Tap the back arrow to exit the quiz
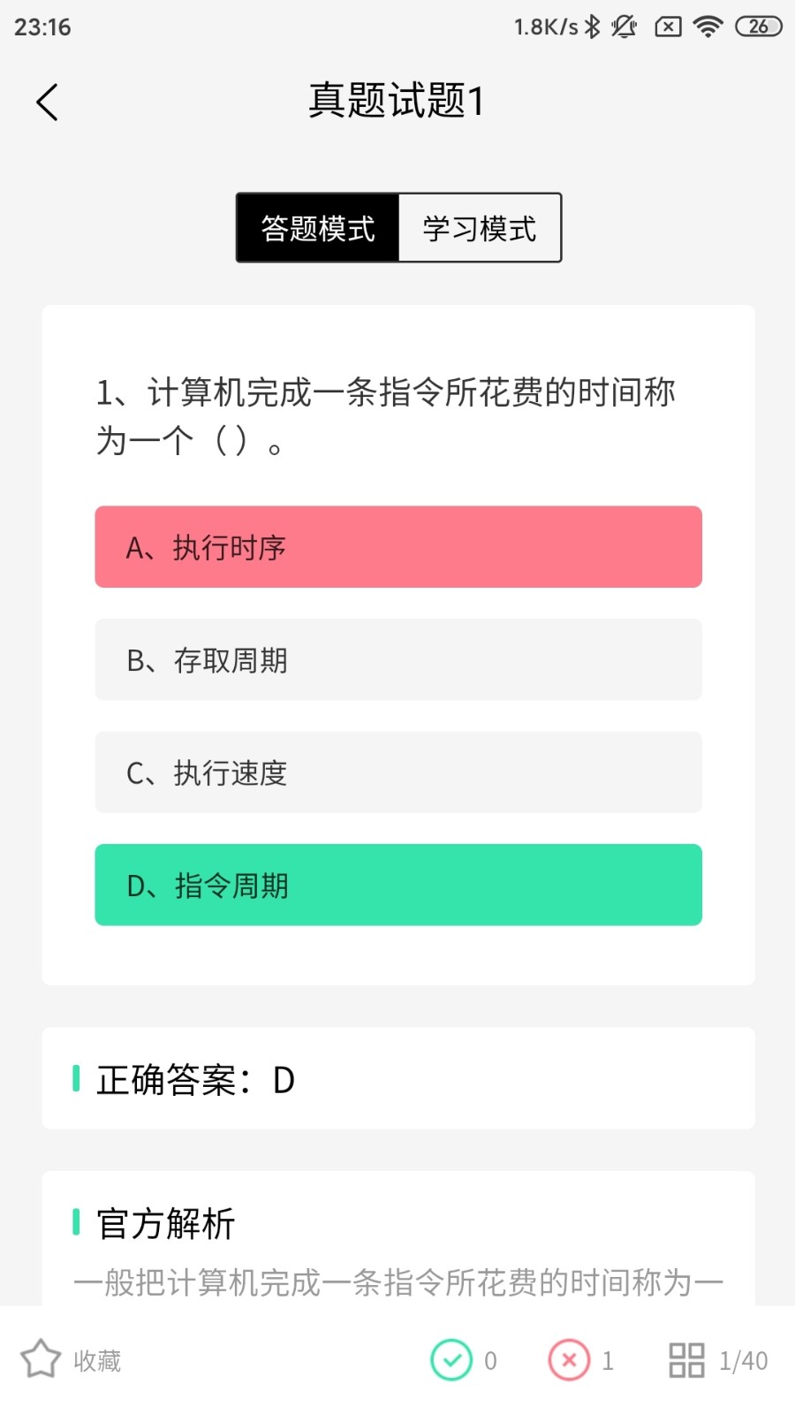This screenshot has width=795, height=1414. click(x=47, y=102)
